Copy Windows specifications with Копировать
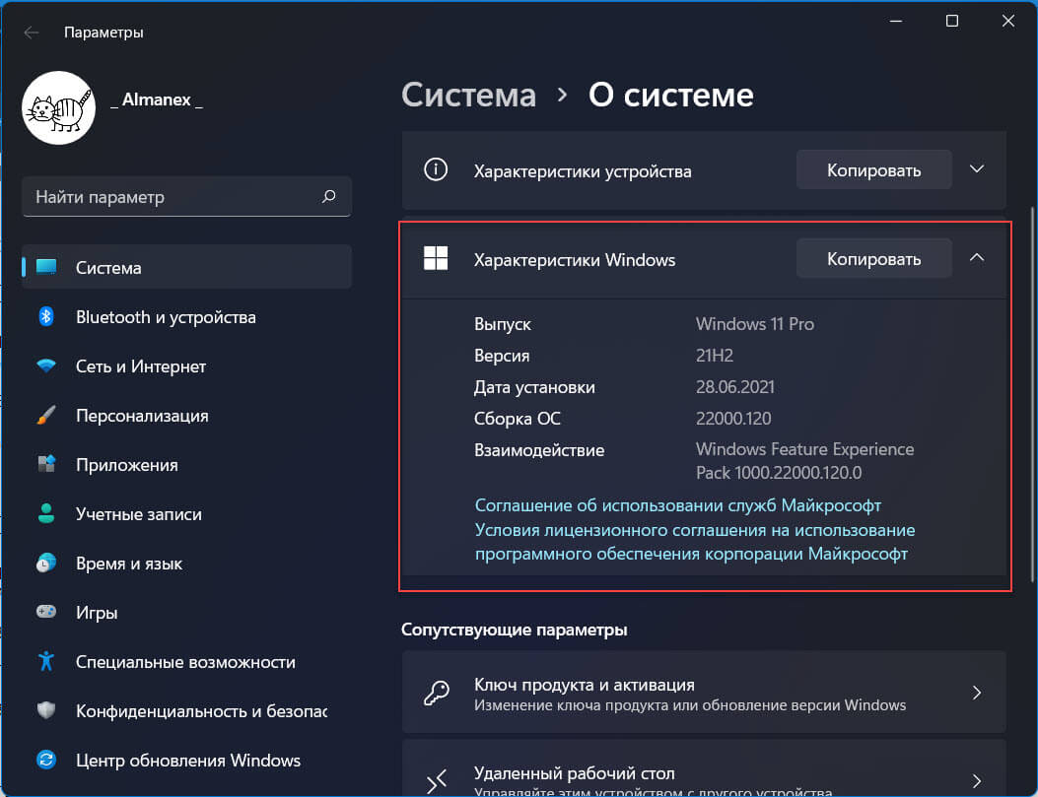Screen dimensions: 1038x797 click(x=873, y=259)
